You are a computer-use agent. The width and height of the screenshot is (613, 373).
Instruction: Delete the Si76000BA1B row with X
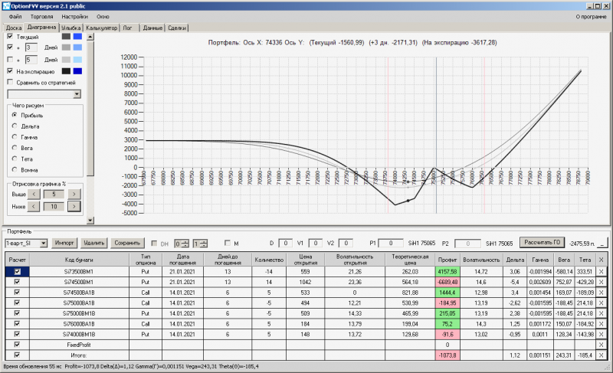pos(601,324)
